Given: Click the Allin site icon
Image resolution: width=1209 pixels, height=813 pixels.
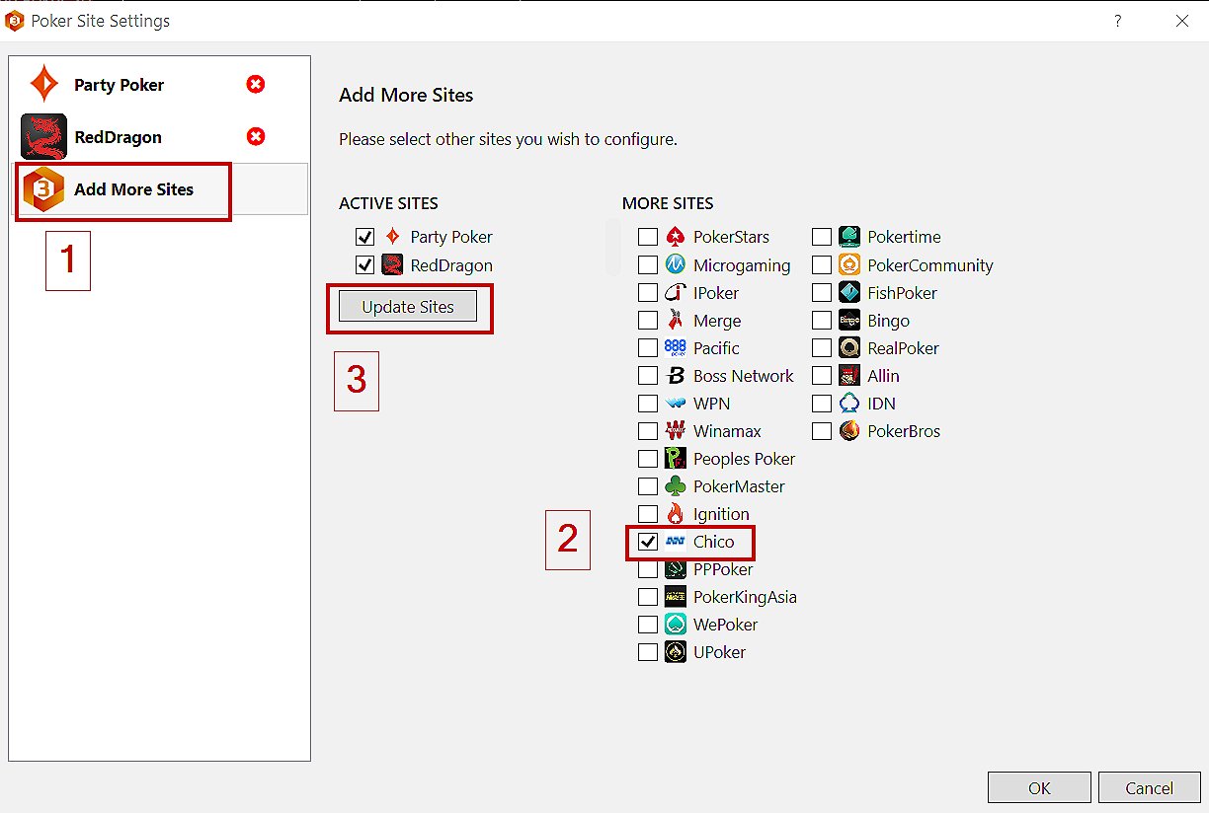Looking at the screenshot, I should tap(849, 375).
